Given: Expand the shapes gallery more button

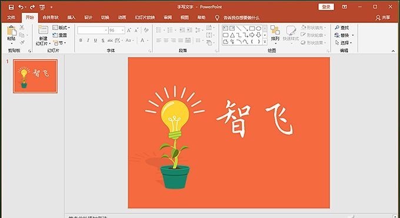Looking at the screenshot, I should pyautogui.click(x=265, y=42).
